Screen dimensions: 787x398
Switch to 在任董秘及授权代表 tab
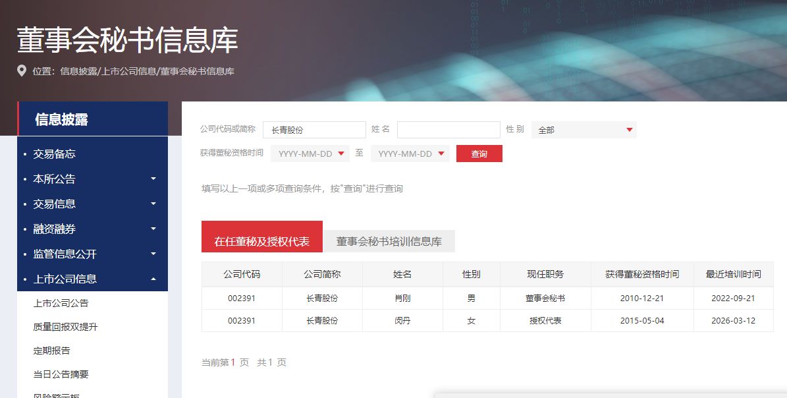(262, 237)
